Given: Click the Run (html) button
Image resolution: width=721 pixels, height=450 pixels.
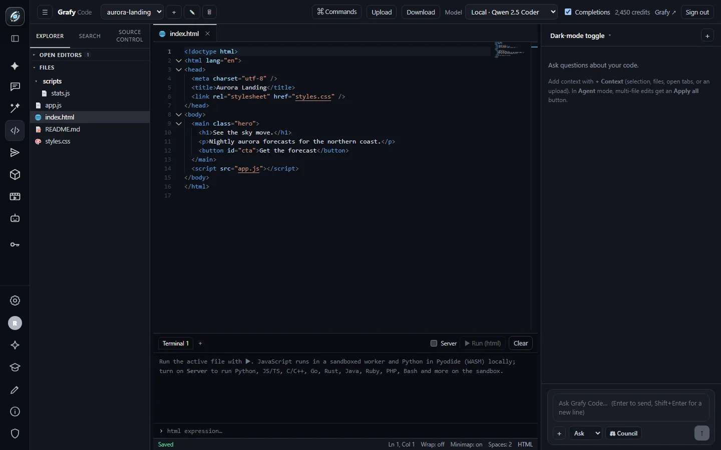Looking at the screenshot, I should [x=483, y=343].
